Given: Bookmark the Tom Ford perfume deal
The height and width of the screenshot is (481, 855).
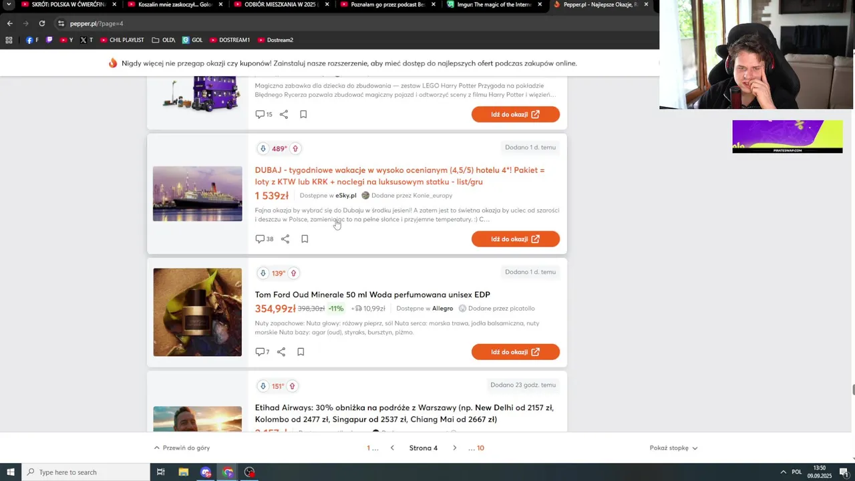Looking at the screenshot, I should [x=301, y=352].
